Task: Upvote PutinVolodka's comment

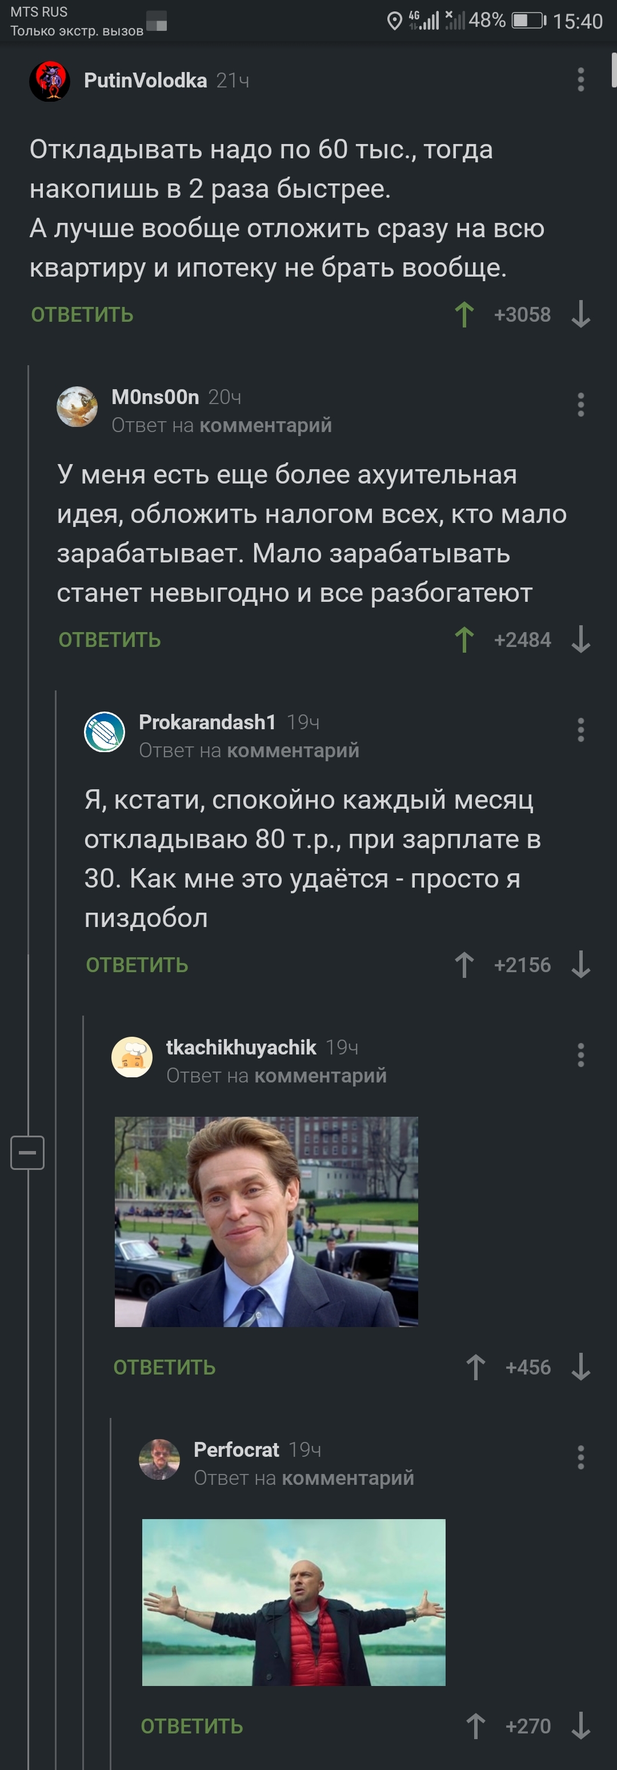Action: pos(464,315)
